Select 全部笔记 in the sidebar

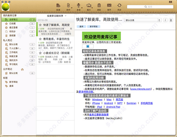19,20
